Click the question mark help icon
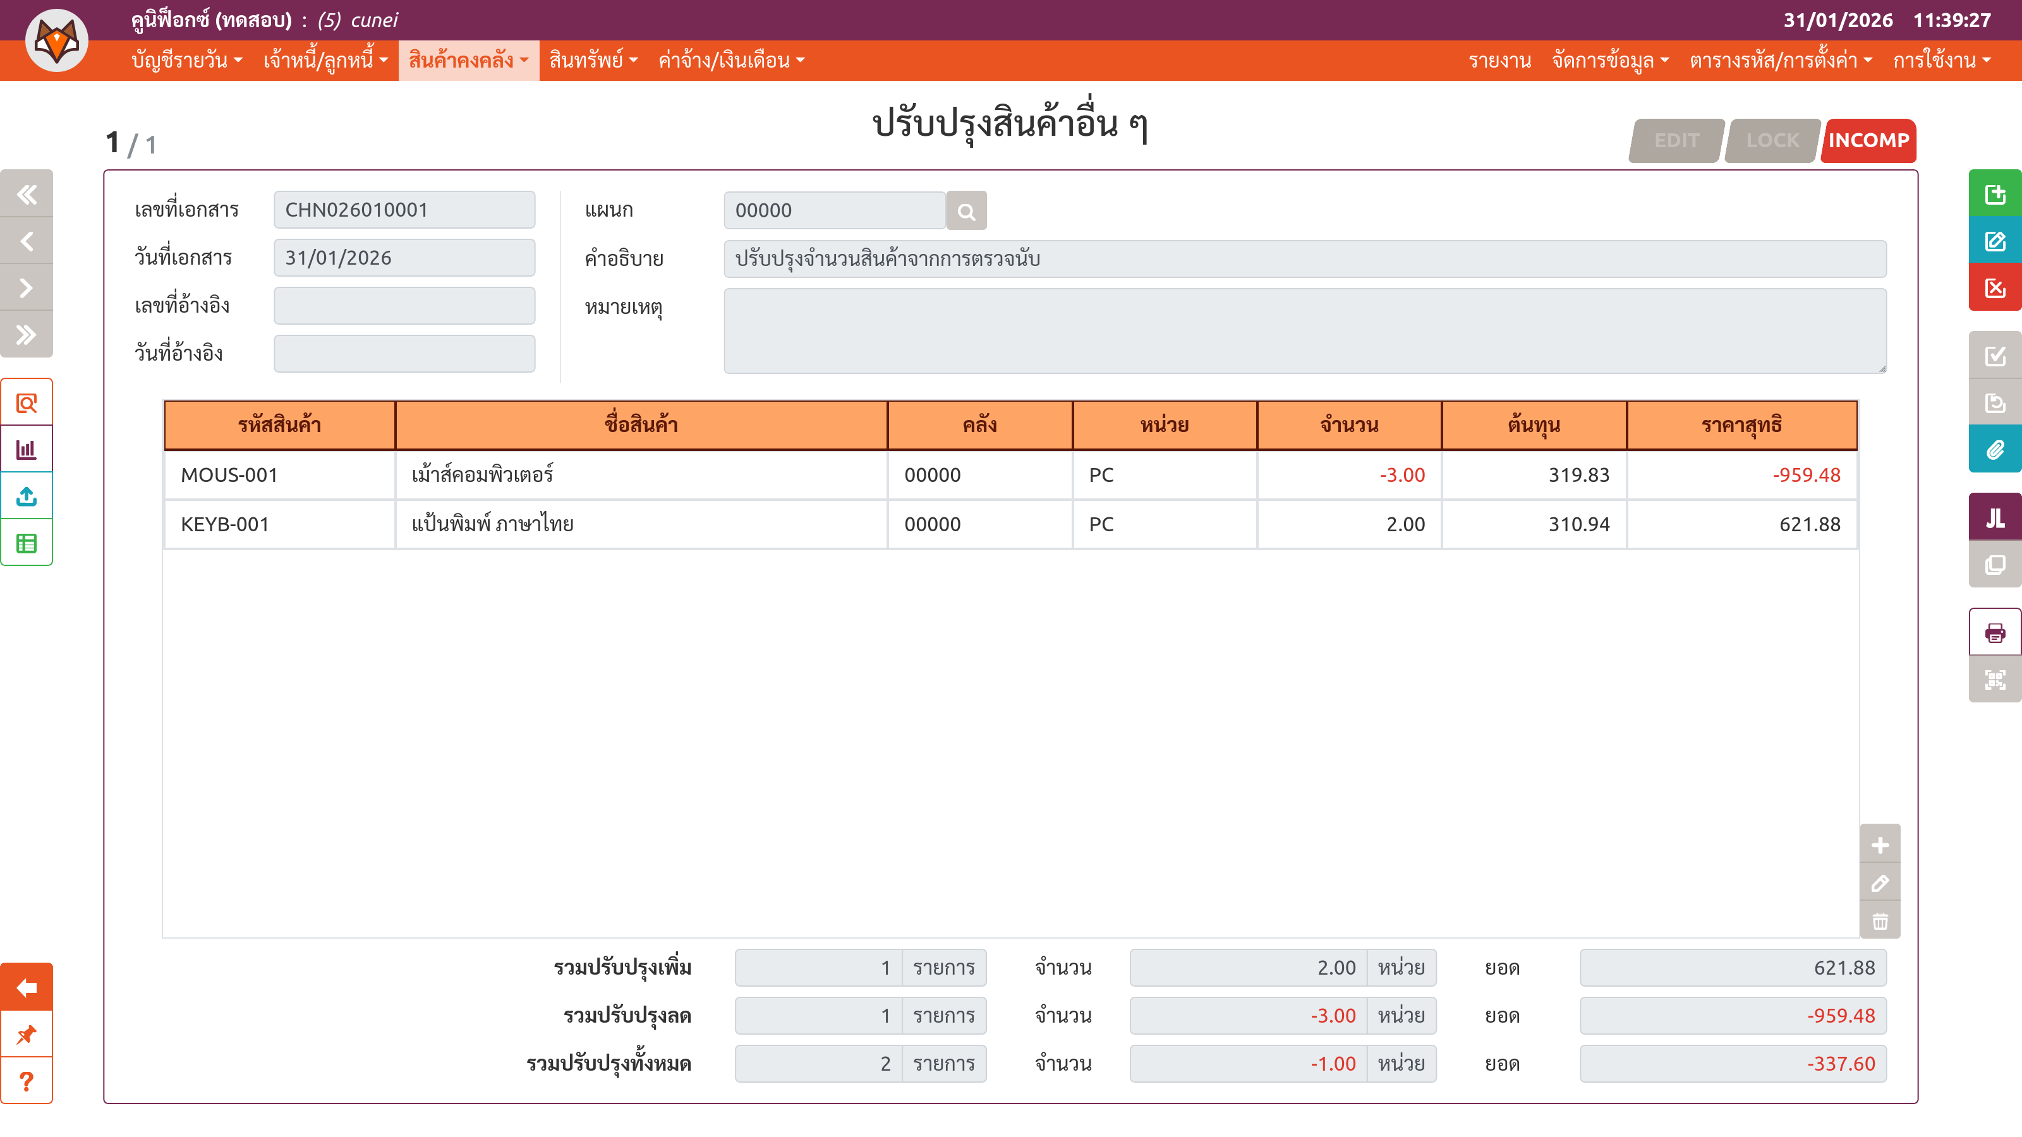Screen dimensions: 2022x1137 [x=27, y=1081]
